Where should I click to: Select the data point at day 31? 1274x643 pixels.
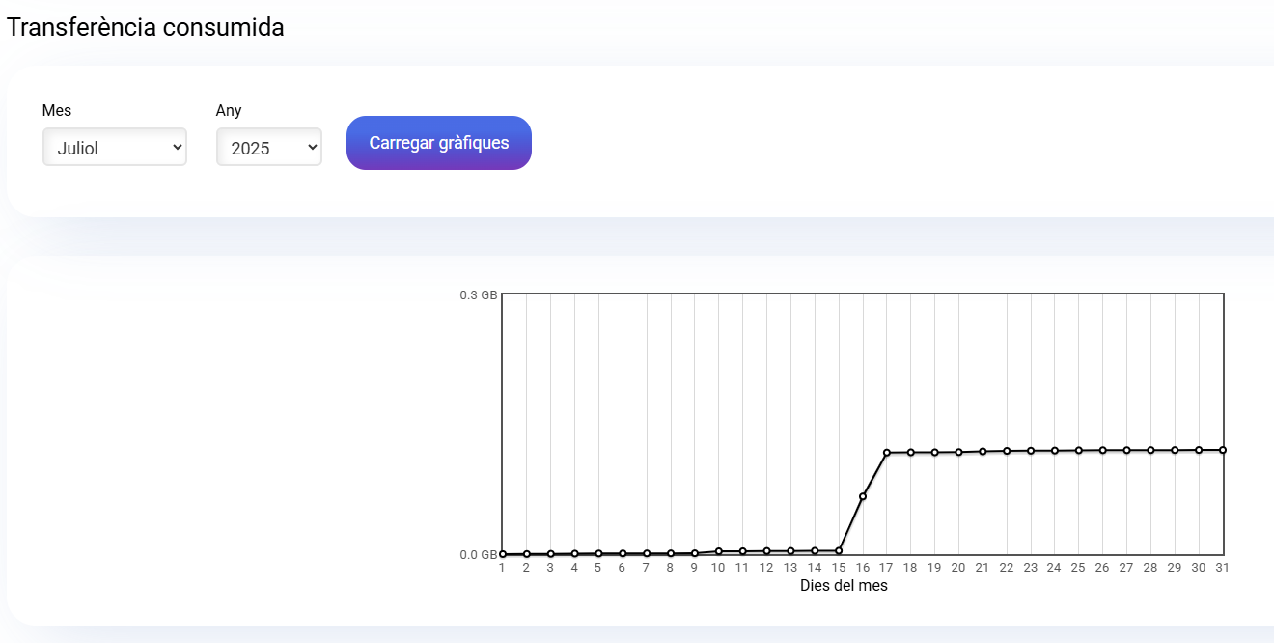coord(1223,450)
